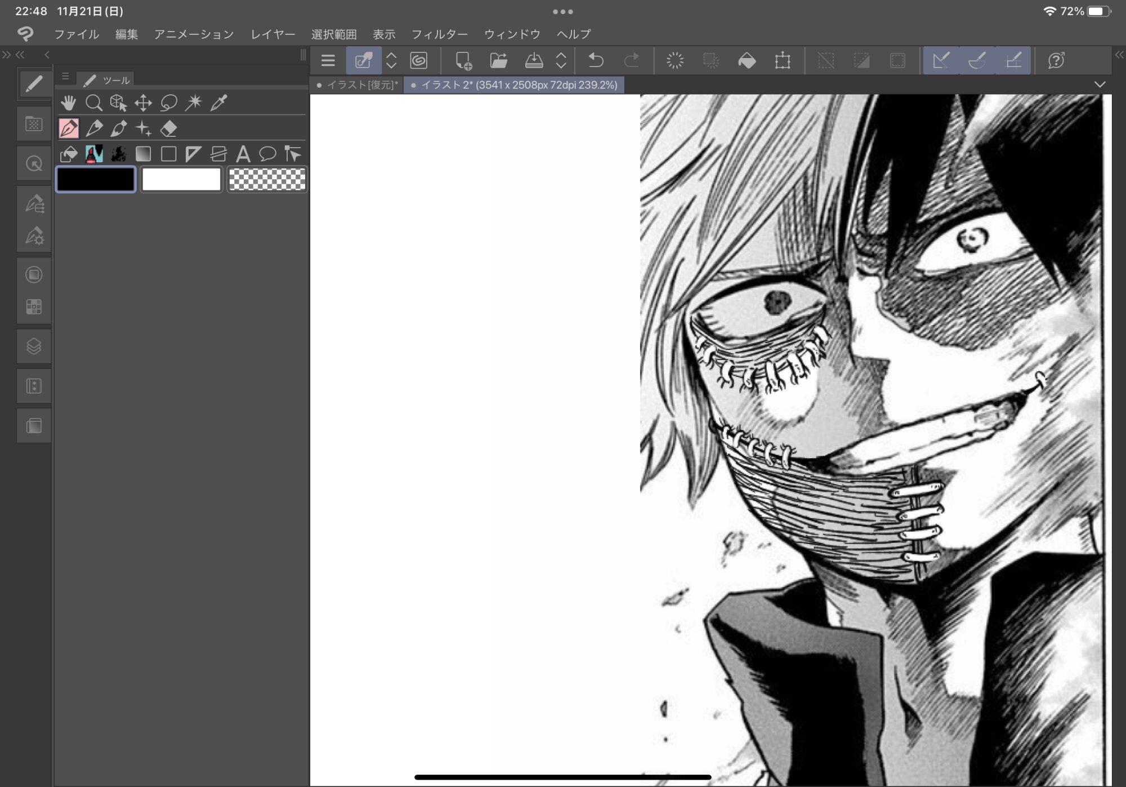
Task: Select the Lasso selection tool
Action: (168, 103)
